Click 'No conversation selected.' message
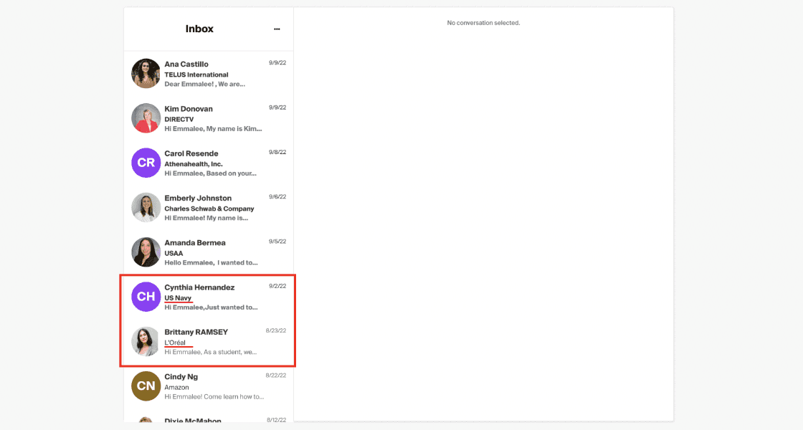This screenshot has height=430, width=803. point(483,23)
